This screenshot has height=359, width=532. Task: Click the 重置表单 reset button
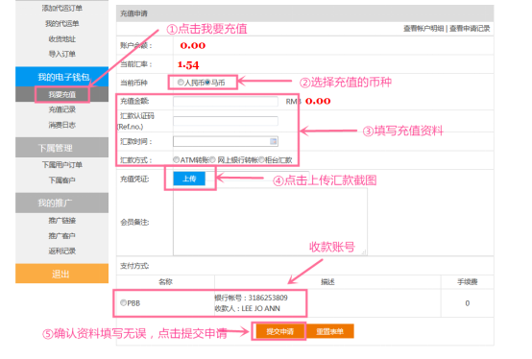click(x=330, y=331)
